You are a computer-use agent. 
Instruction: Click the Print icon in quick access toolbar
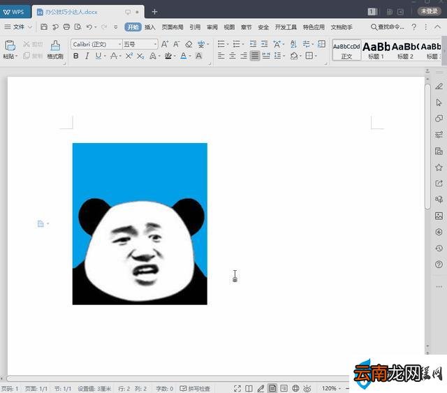(x=66, y=27)
